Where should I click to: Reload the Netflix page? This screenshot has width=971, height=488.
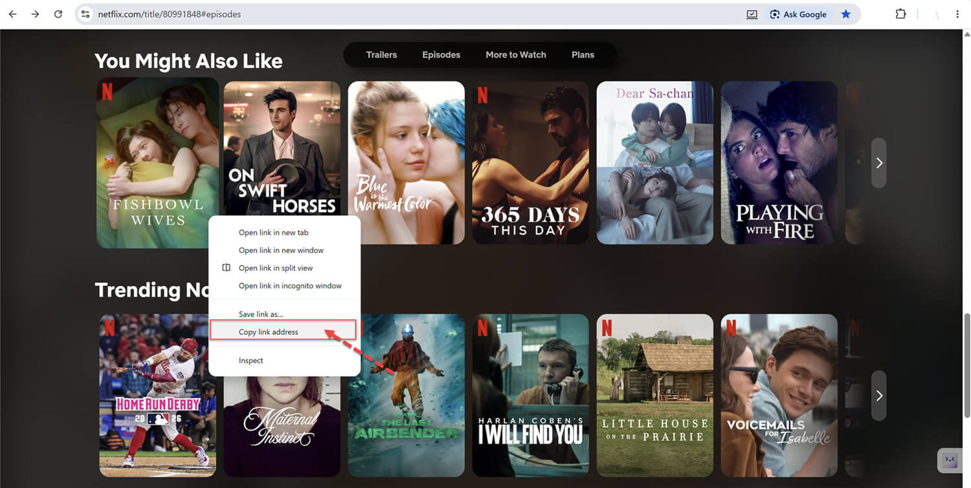coord(58,14)
